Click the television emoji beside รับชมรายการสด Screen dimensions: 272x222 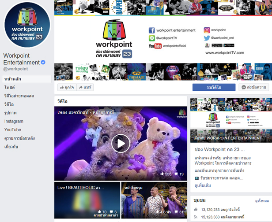pos(197,178)
